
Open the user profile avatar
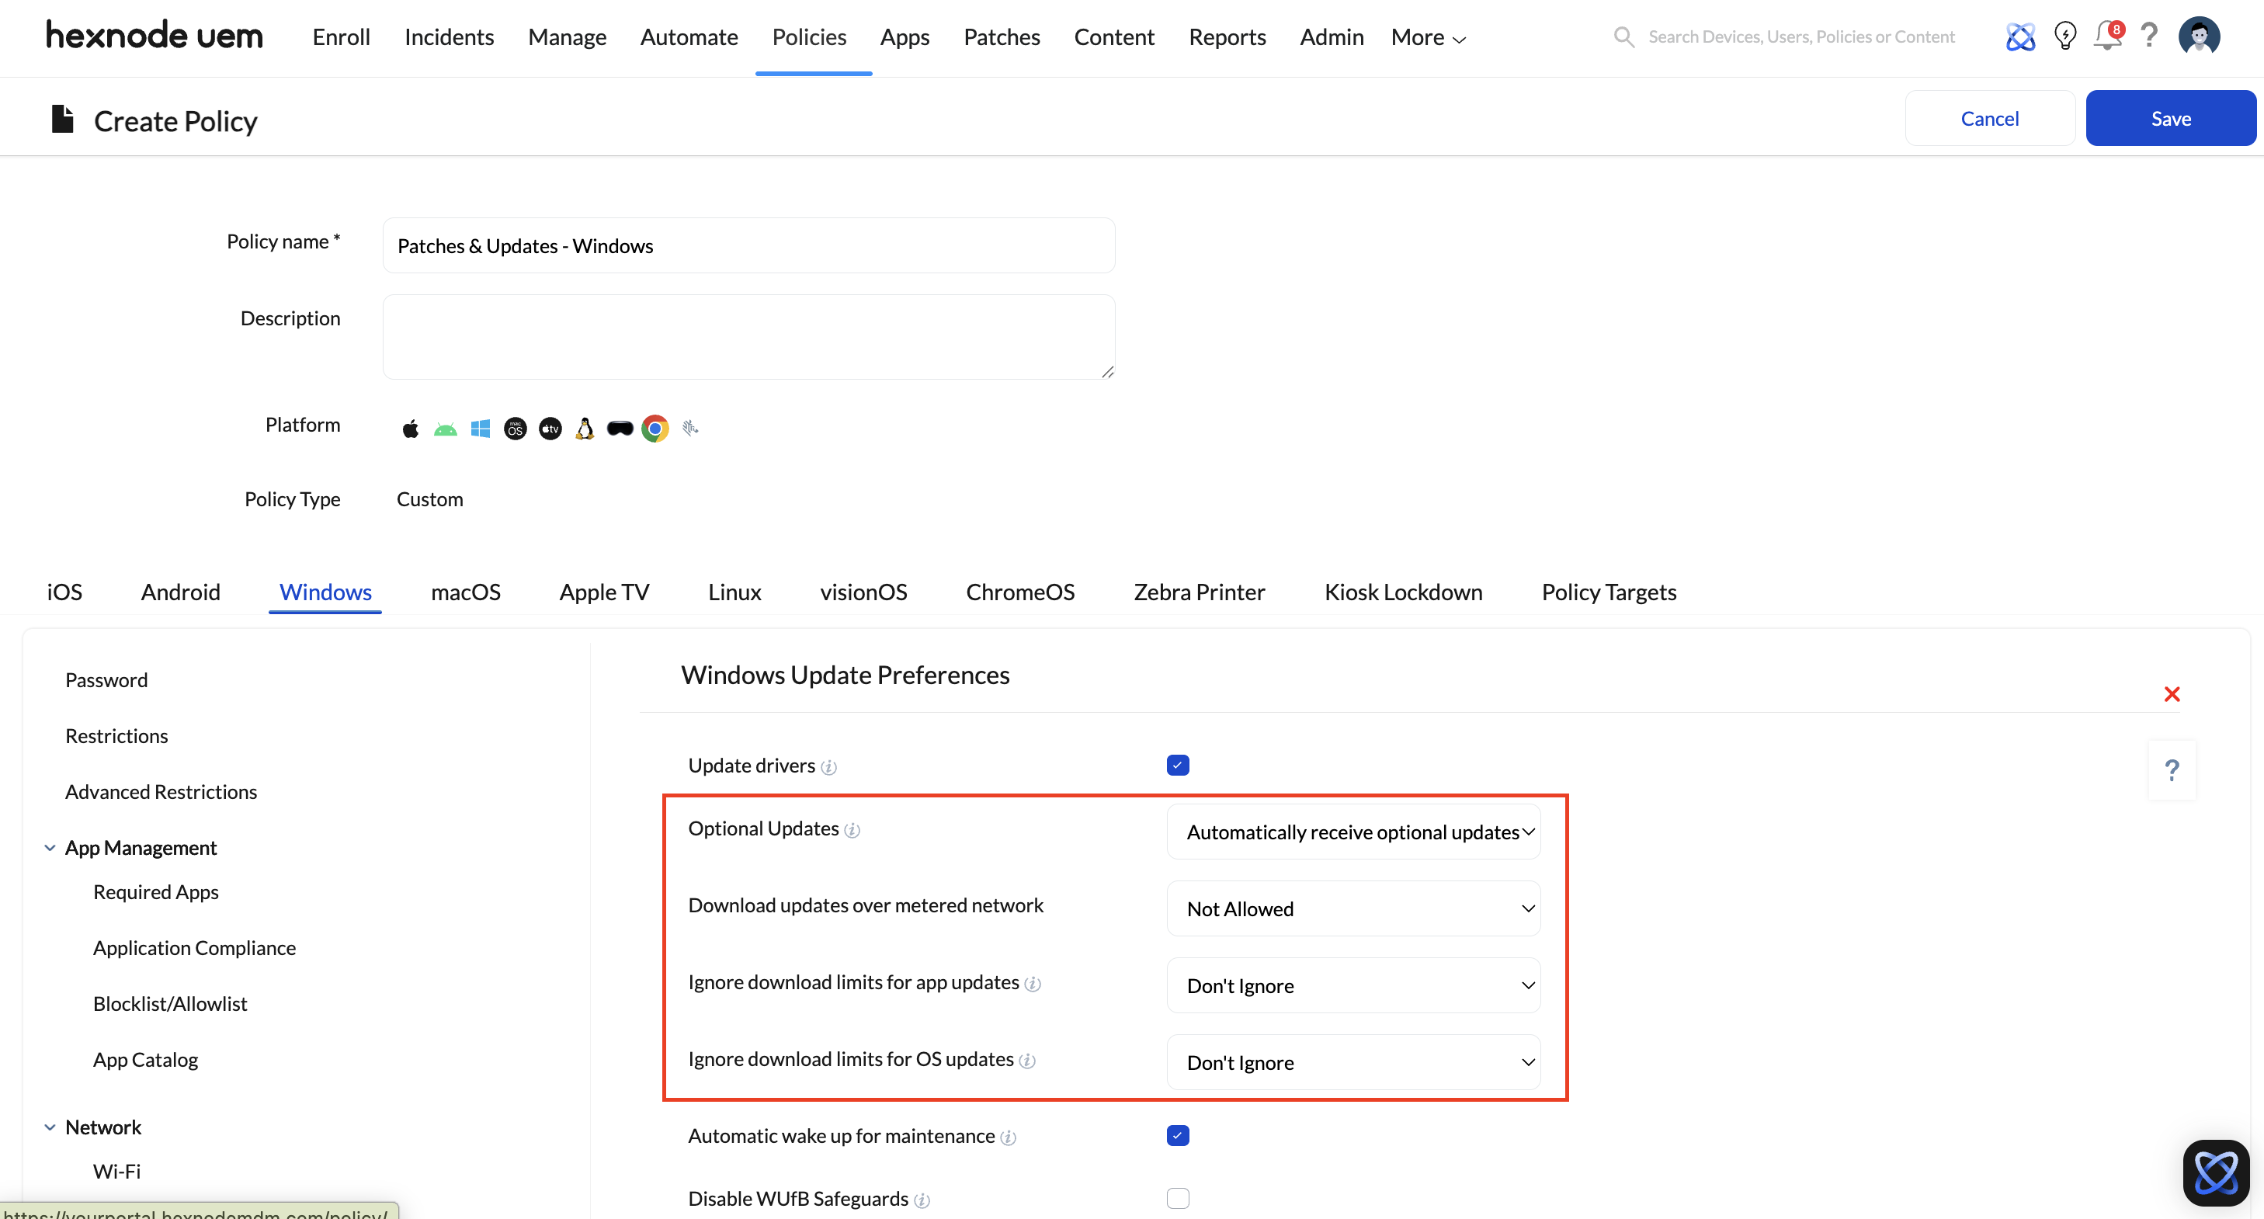pyautogui.click(x=2199, y=37)
